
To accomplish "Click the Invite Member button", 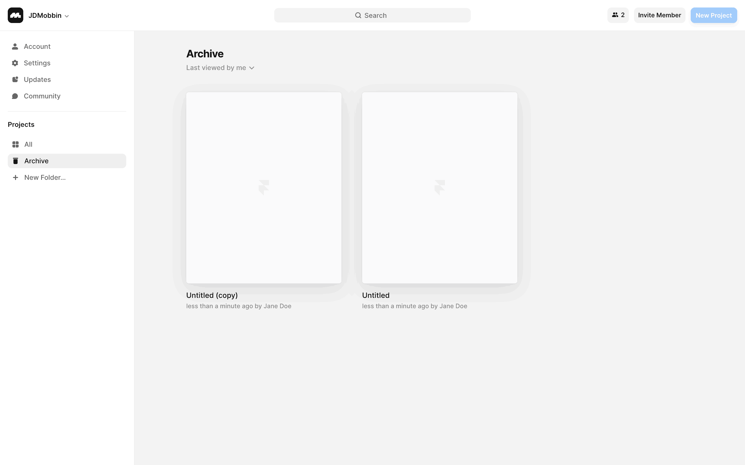I will click(x=659, y=15).
